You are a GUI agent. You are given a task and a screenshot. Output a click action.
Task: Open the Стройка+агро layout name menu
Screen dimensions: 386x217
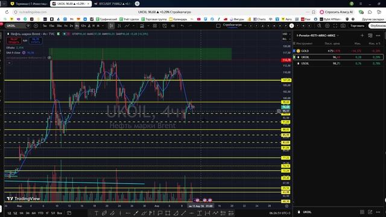[x=232, y=26]
